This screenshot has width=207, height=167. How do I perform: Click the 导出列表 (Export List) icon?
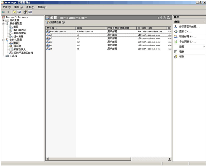(176, 41)
